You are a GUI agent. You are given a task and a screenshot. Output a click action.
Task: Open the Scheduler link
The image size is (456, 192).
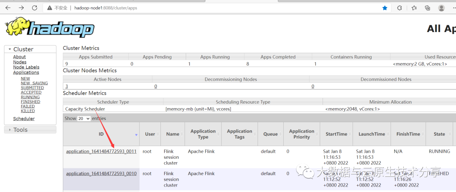(24, 119)
